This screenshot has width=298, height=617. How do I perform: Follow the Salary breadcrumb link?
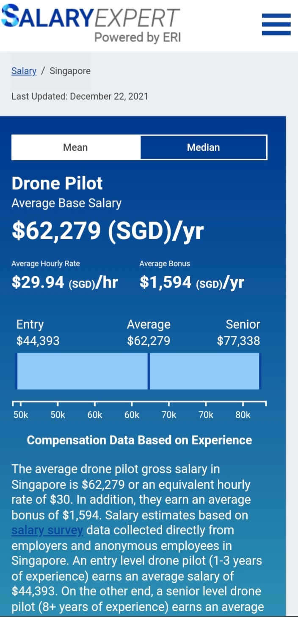point(24,71)
